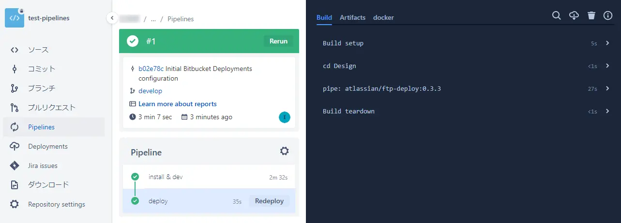This screenshot has width=621, height=223.
Task: Click the trash delete icon in log panel
Action: 591,16
